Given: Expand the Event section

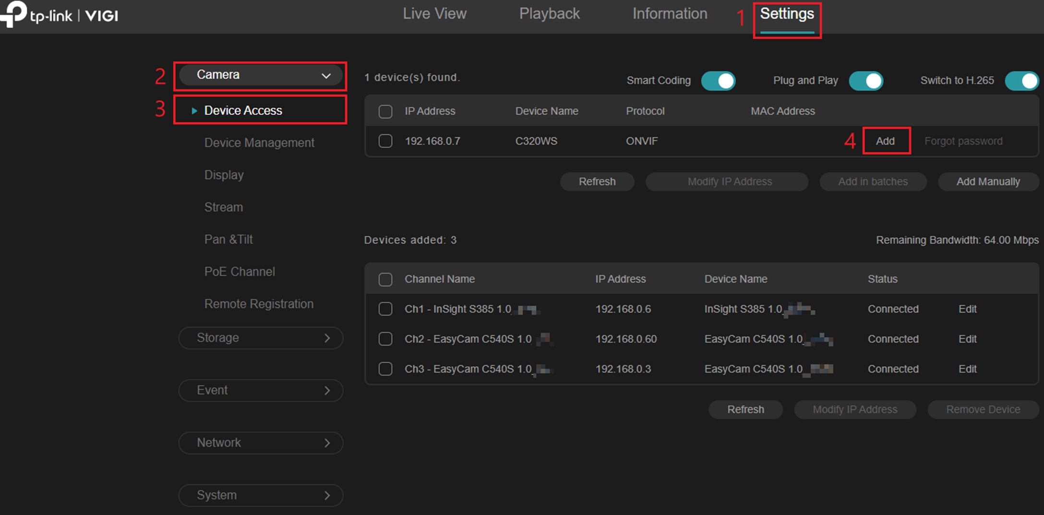Looking at the screenshot, I should point(260,390).
